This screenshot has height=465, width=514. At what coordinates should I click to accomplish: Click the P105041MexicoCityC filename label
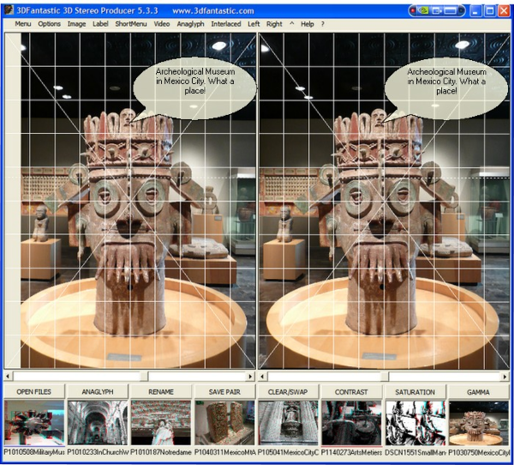click(288, 452)
